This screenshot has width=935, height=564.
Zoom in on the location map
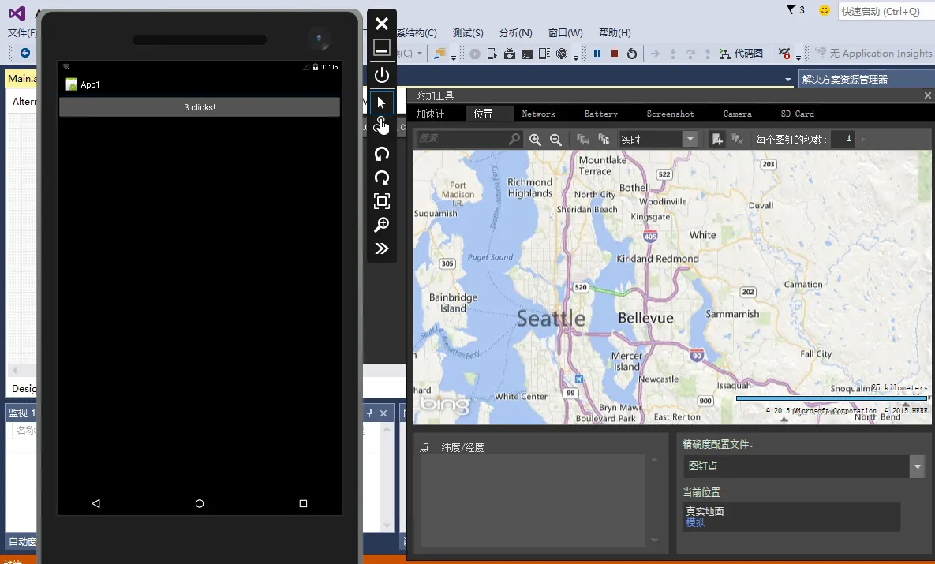pyautogui.click(x=535, y=140)
